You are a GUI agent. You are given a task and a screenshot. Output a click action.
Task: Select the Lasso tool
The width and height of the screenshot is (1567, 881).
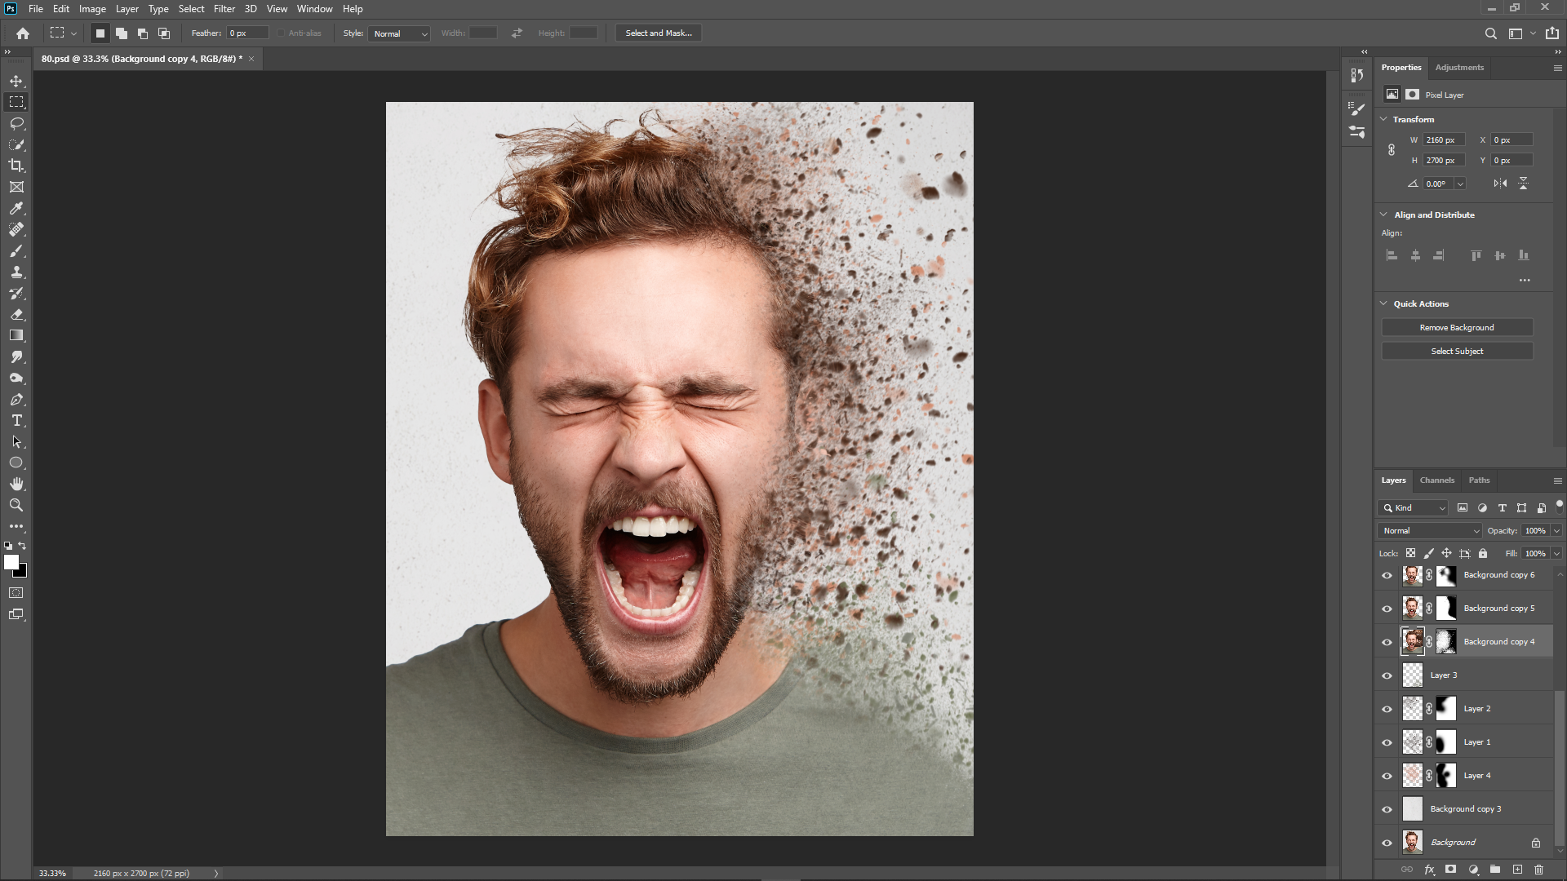16,123
